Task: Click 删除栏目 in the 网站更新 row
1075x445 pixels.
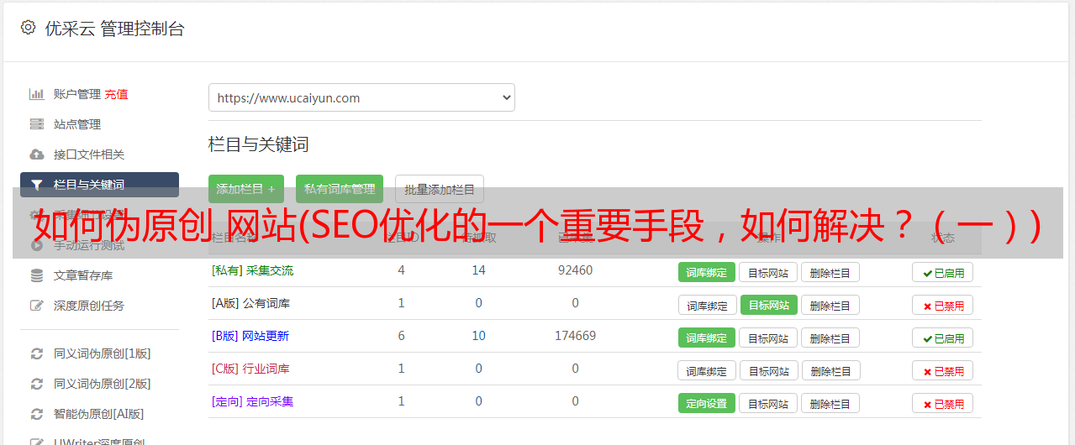Action: pyautogui.click(x=830, y=338)
